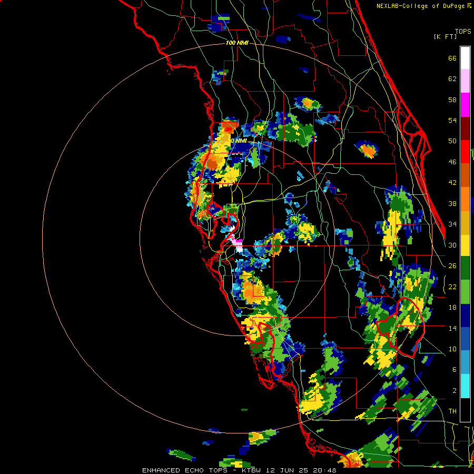Click the ENHANCED ECHO TOPS product title
The image size is (474, 474).
coord(185,470)
